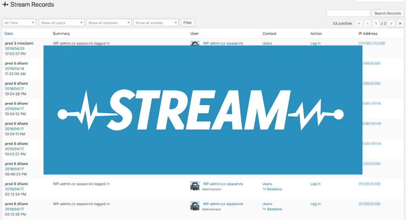Click the "10:04:28 PM" time text
This screenshot has height=220, width=406.
(x=15, y=94)
